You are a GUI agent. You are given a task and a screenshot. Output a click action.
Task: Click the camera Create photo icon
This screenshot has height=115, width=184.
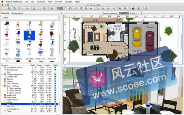pos(133,9)
